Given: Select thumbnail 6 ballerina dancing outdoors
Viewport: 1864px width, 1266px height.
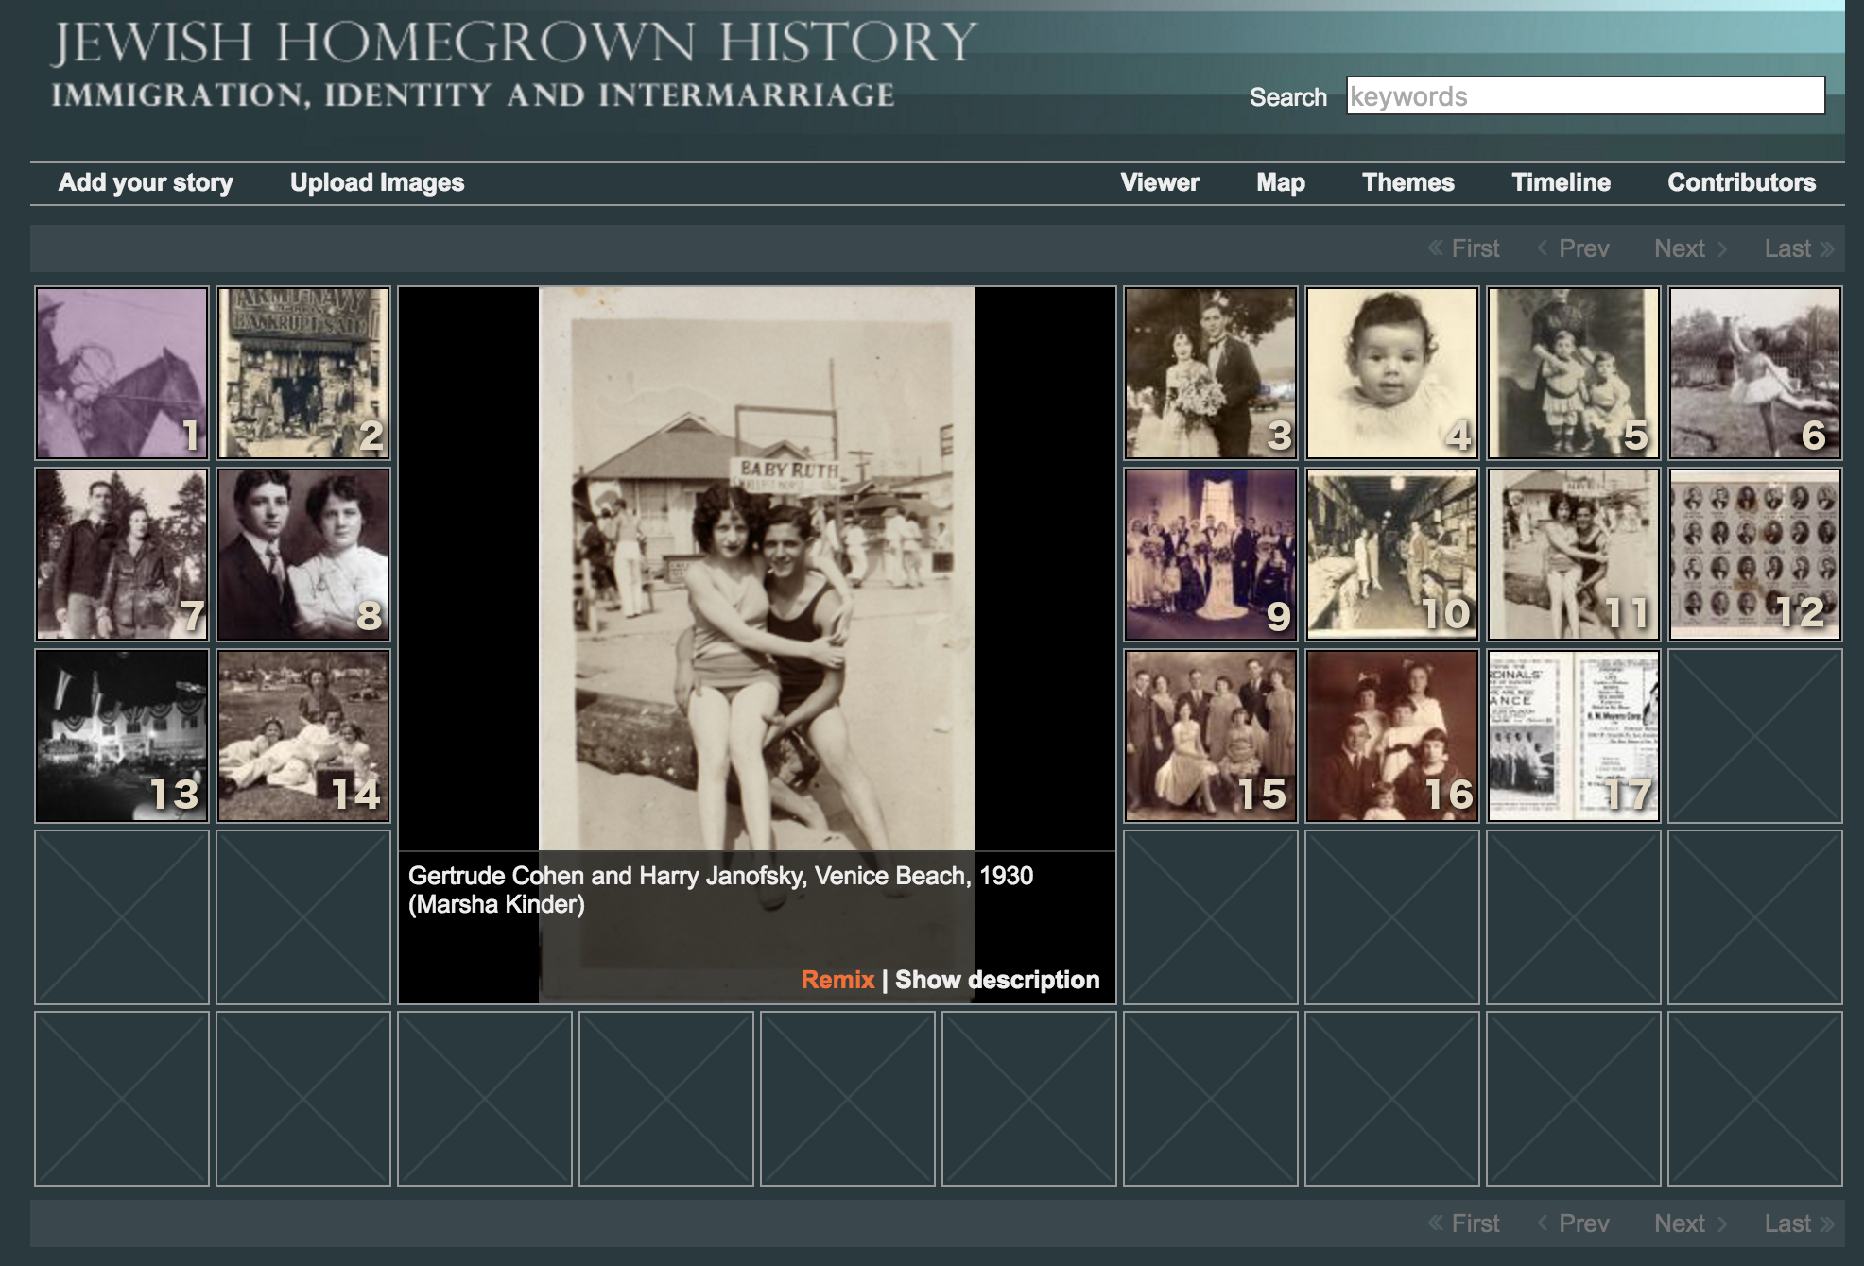Looking at the screenshot, I should pos(1755,373).
